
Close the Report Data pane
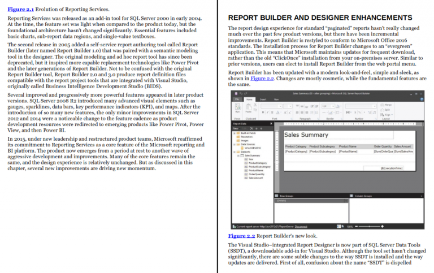[x=271, y=123]
